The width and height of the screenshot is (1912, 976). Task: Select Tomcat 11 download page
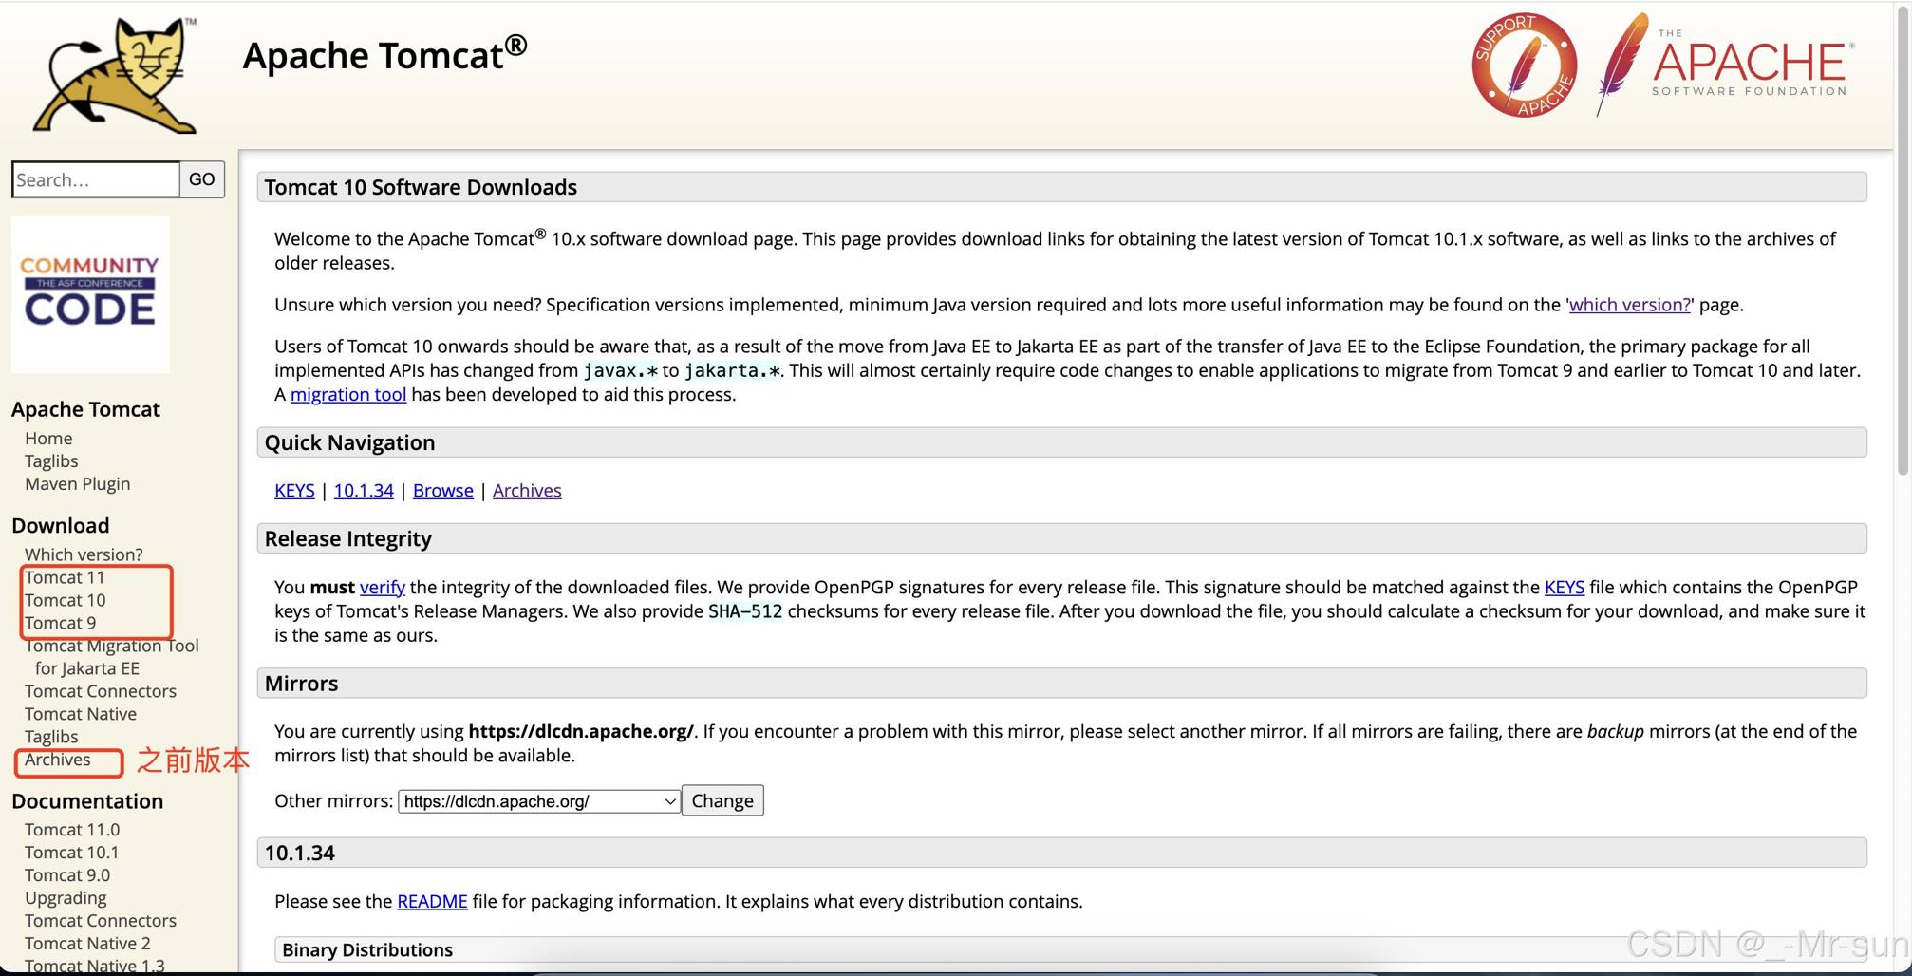click(65, 576)
